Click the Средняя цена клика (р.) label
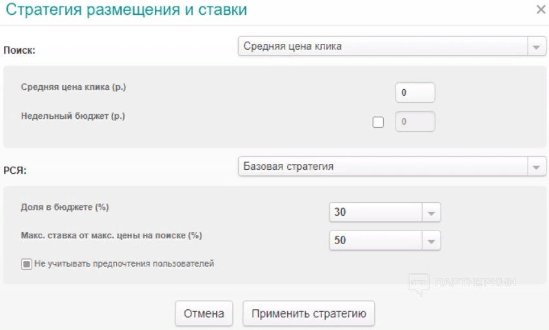Image resolution: width=549 pixels, height=330 pixels. click(x=74, y=87)
